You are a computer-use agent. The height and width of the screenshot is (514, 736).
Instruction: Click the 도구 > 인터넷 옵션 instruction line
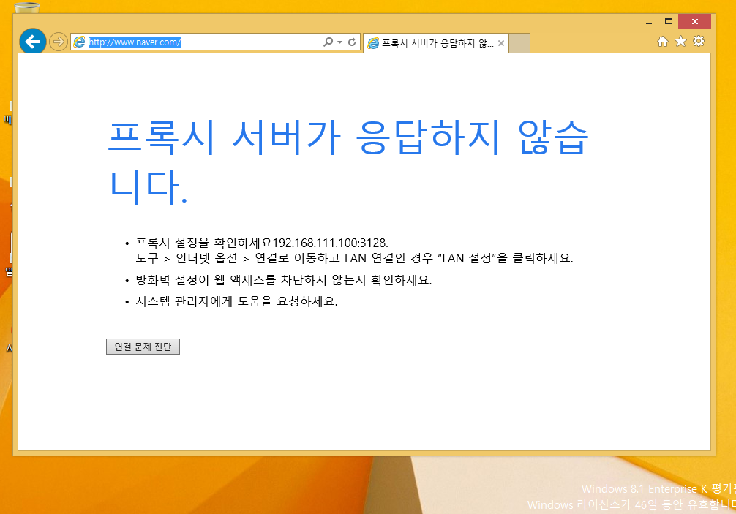pos(354,258)
